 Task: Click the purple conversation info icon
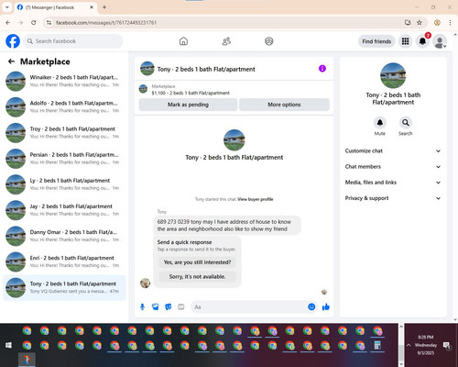322,69
